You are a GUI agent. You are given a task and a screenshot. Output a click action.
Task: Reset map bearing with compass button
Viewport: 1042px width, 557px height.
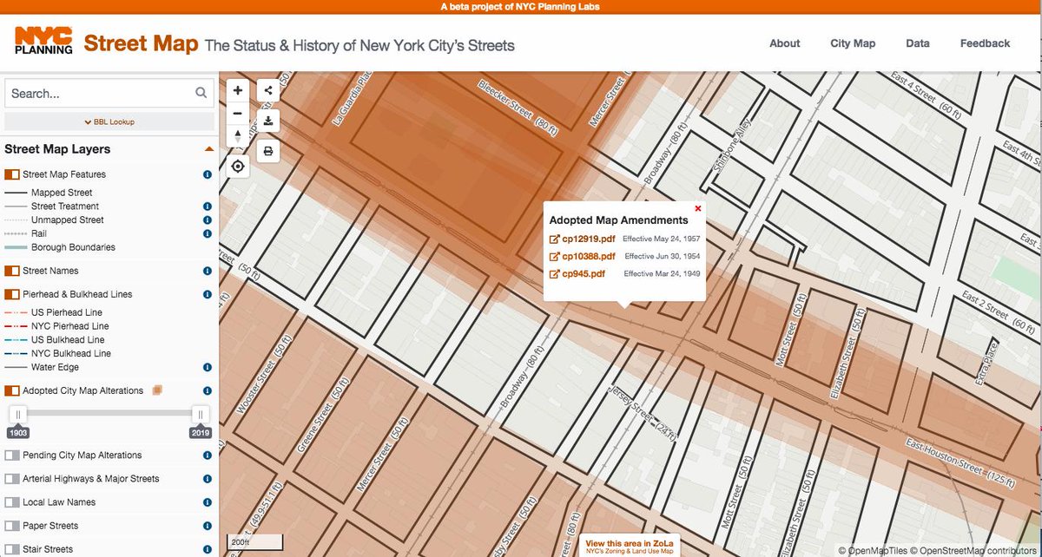238,136
